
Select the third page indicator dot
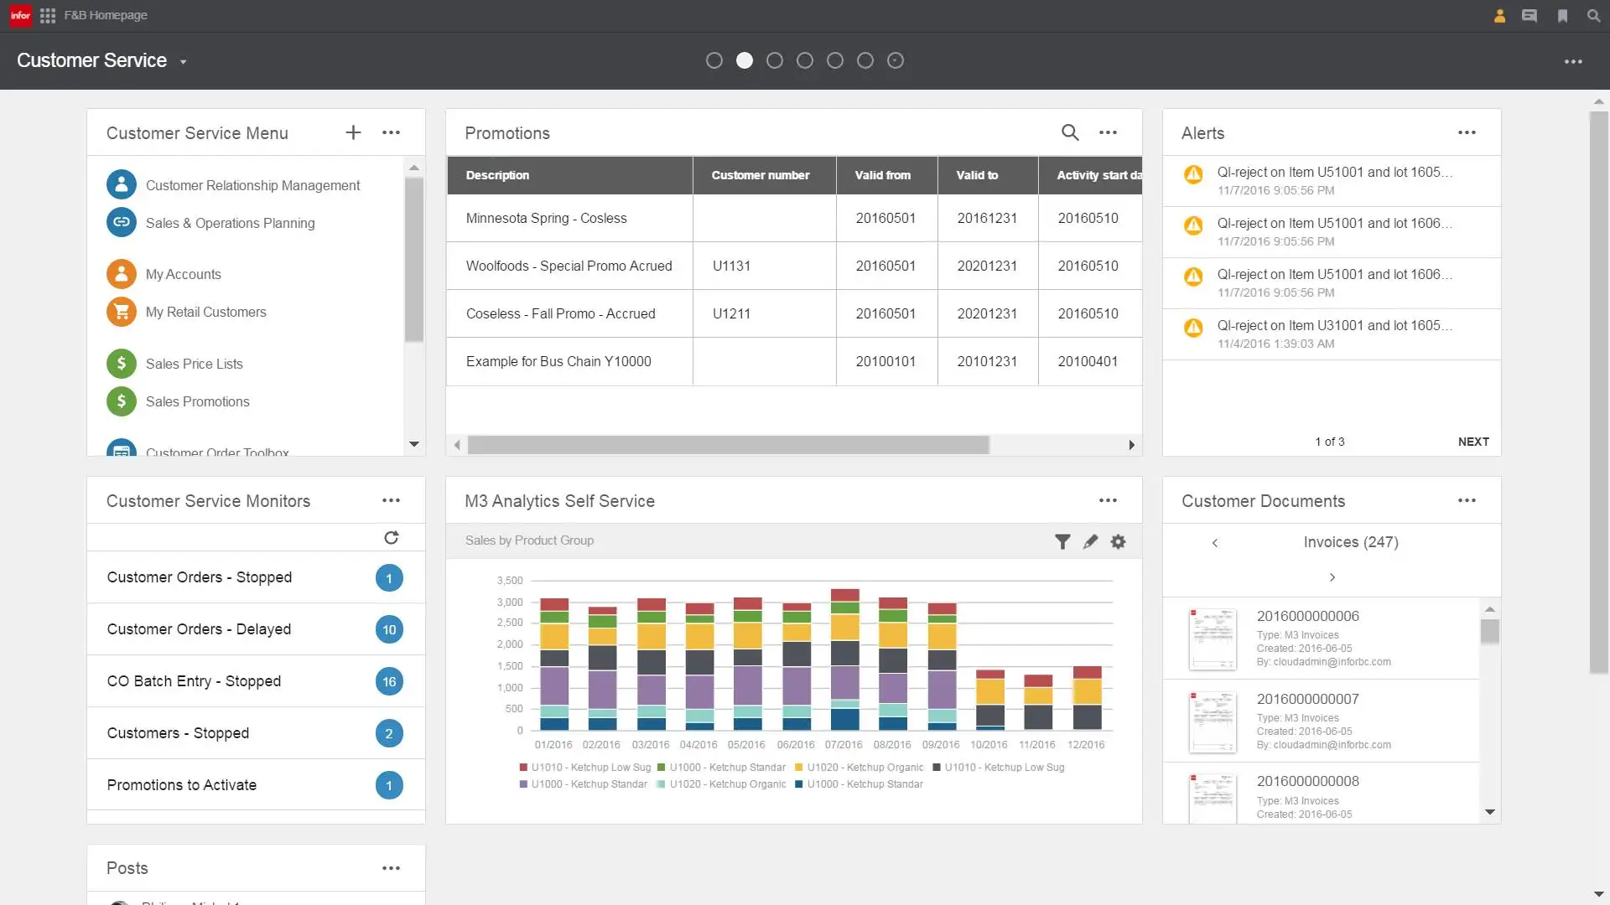coord(775,60)
